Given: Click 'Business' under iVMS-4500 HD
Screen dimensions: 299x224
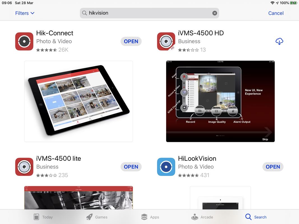Looking at the screenshot, I should [189, 41].
